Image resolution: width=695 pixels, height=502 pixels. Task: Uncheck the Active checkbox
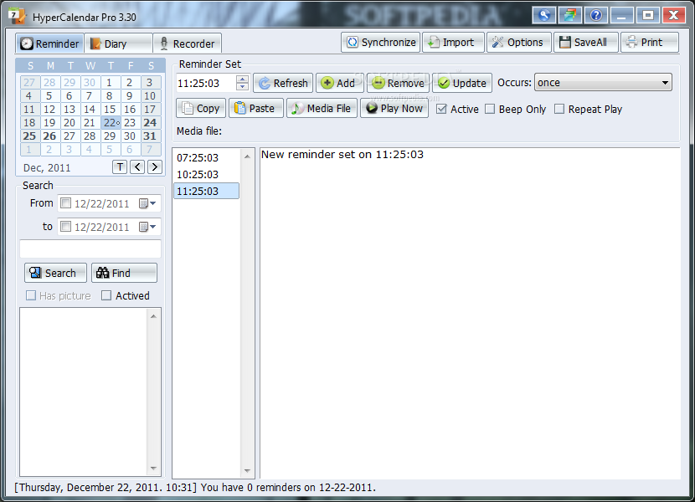(441, 109)
